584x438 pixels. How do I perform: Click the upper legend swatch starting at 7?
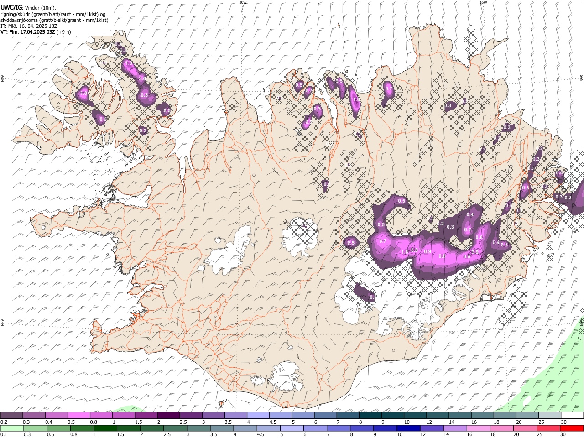(348, 415)
